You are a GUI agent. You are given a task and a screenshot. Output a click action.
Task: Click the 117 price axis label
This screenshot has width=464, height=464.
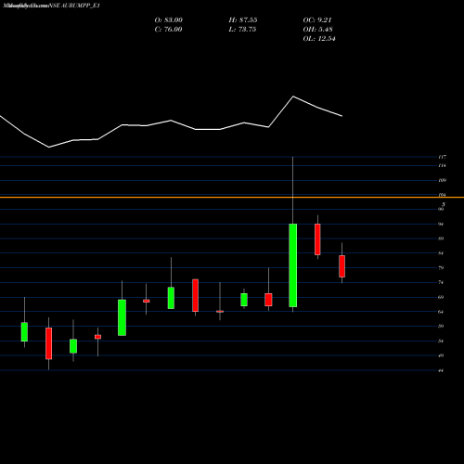click(x=442, y=157)
